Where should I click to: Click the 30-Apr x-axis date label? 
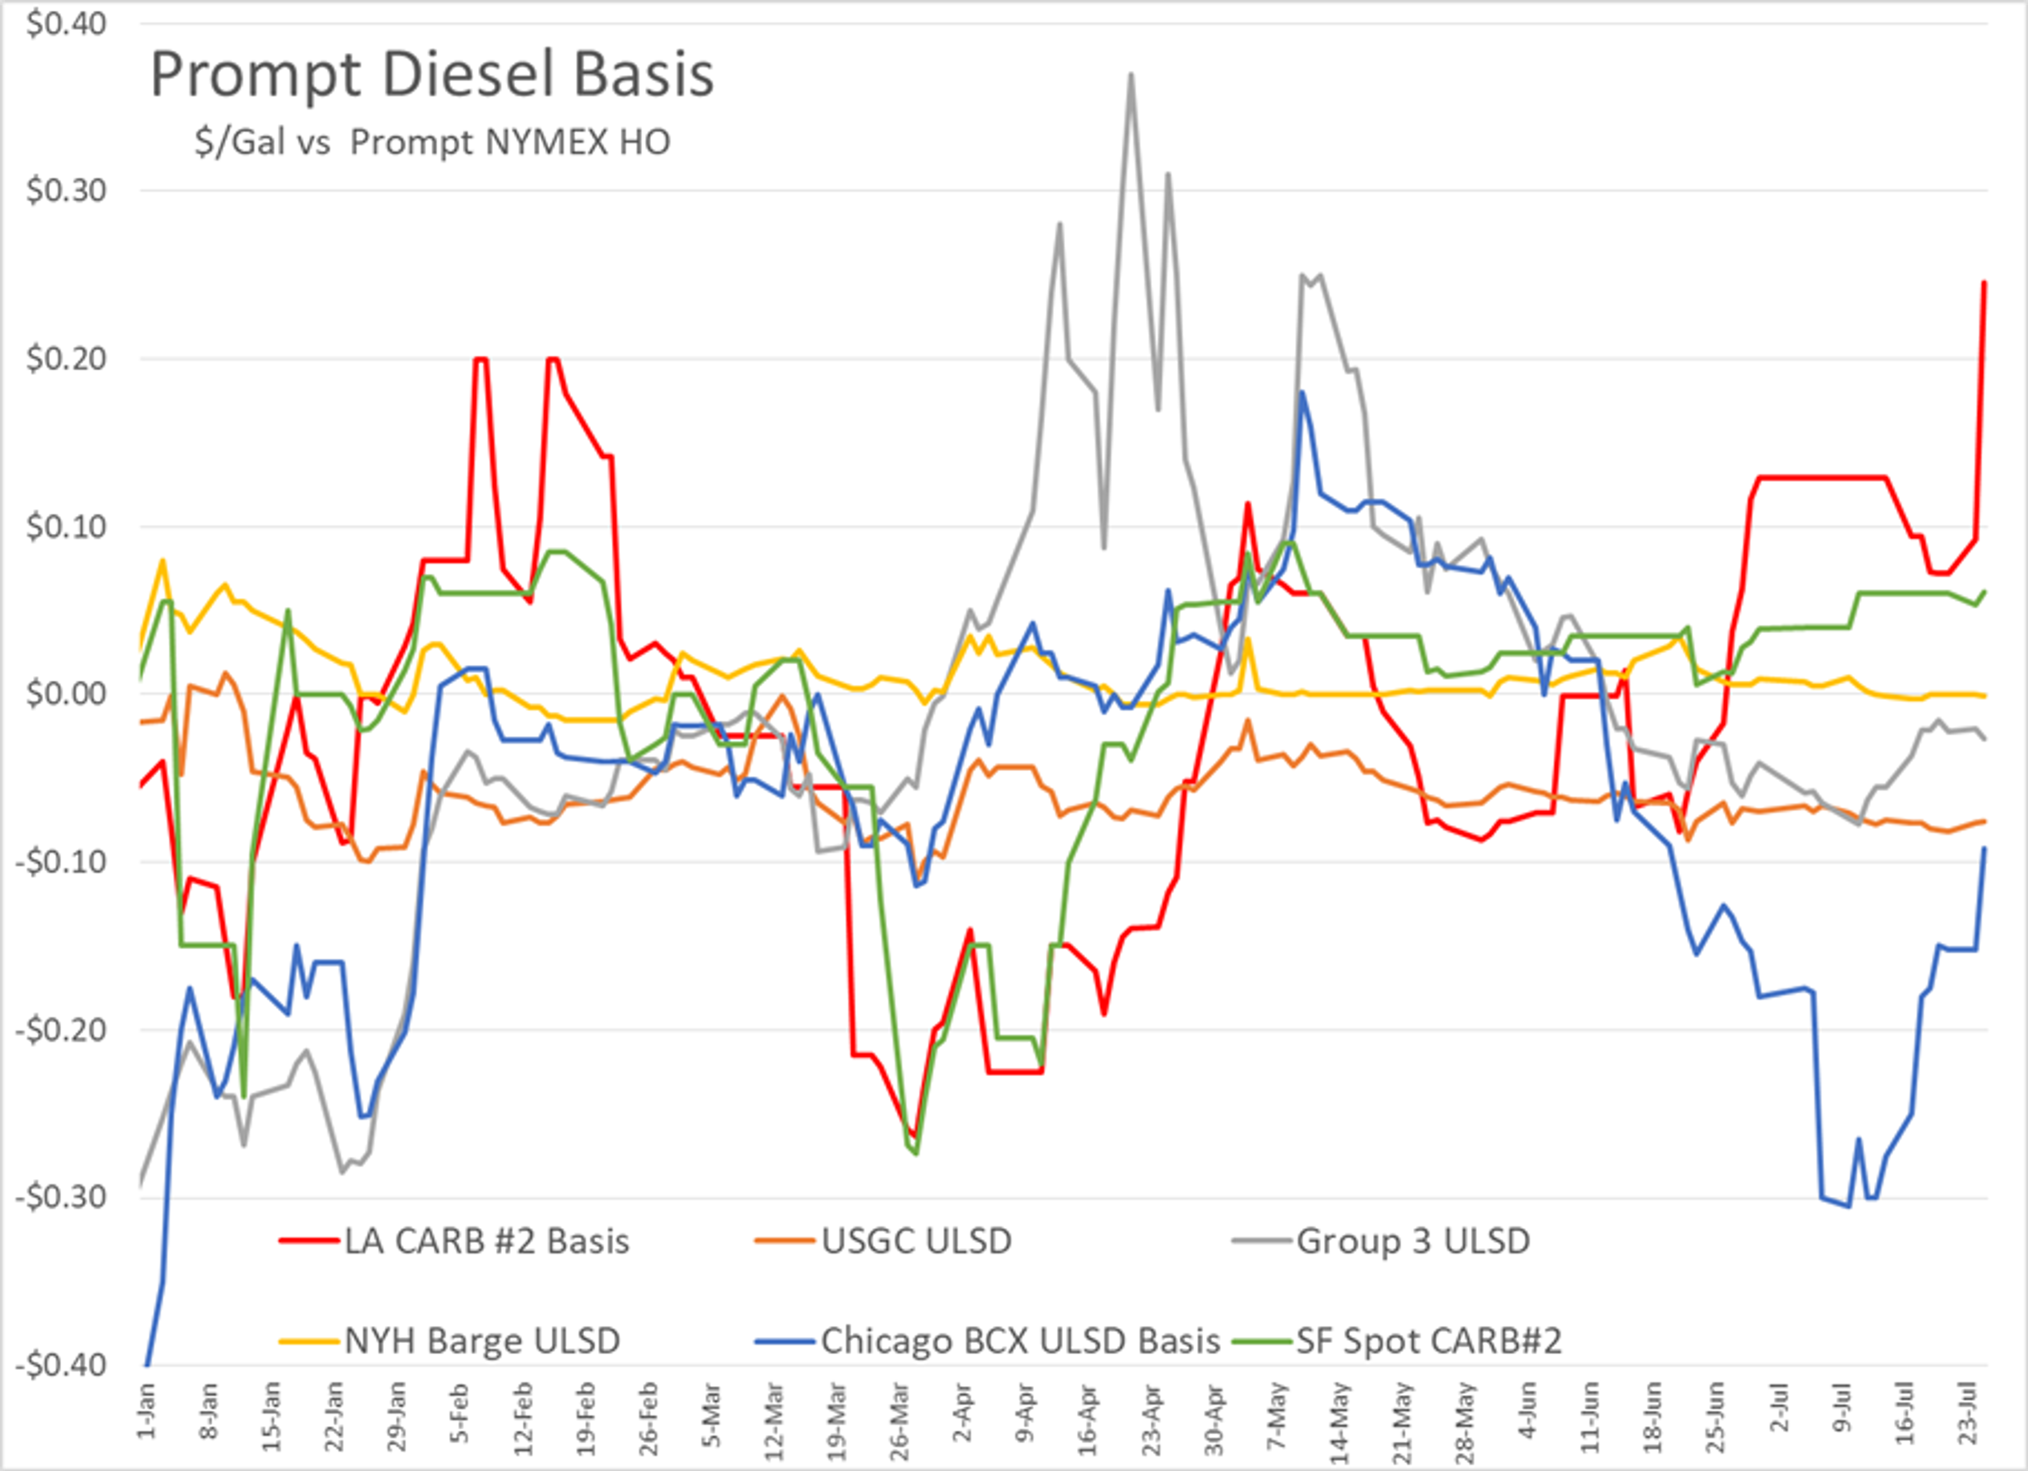click(x=1214, y=1418)
